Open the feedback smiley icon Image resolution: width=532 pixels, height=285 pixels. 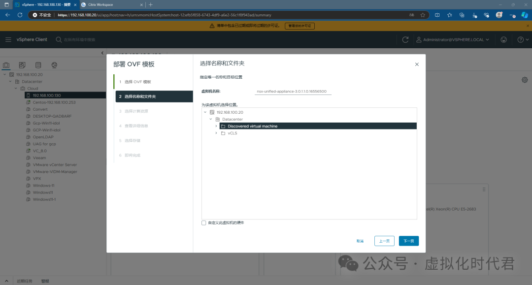tap(503, 40)
